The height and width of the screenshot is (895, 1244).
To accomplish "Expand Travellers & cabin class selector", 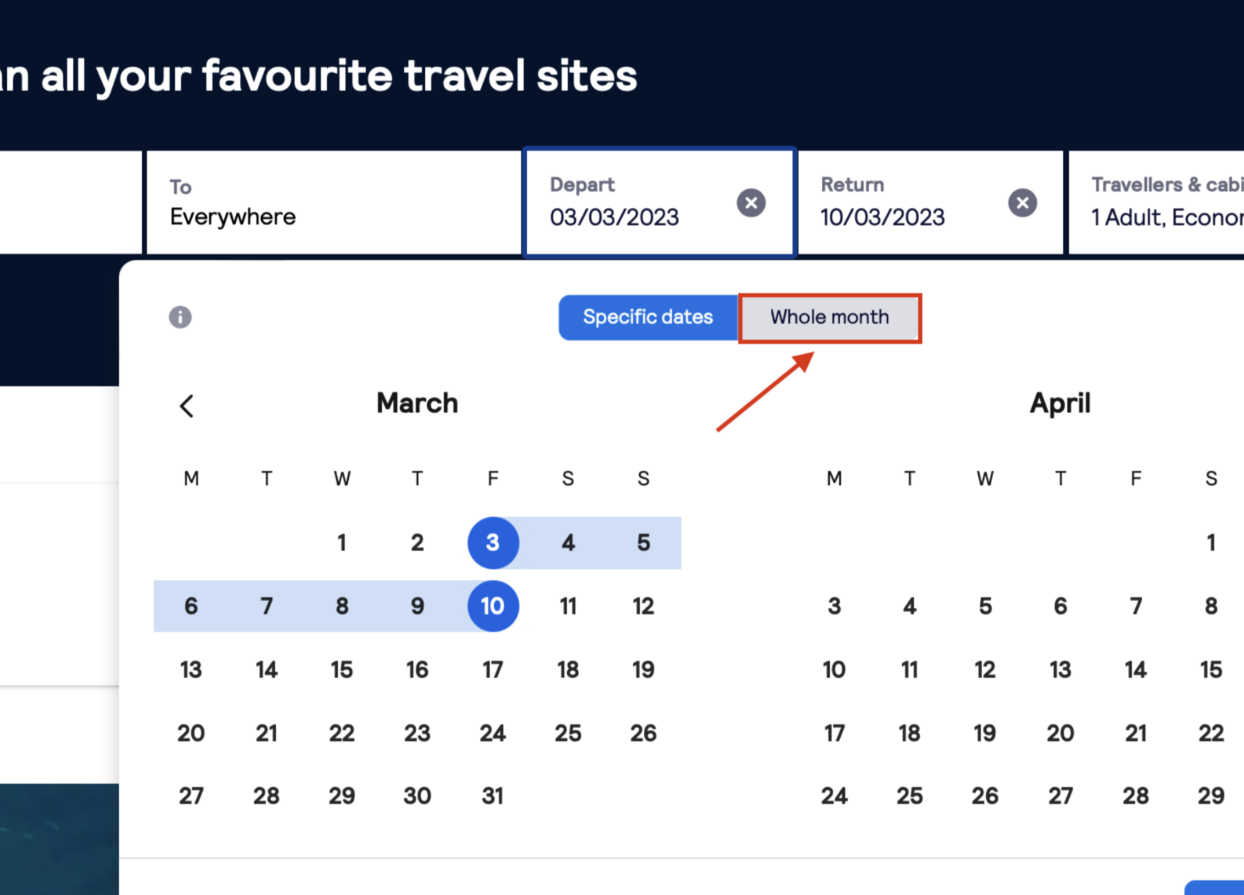I will point(1163,203).
